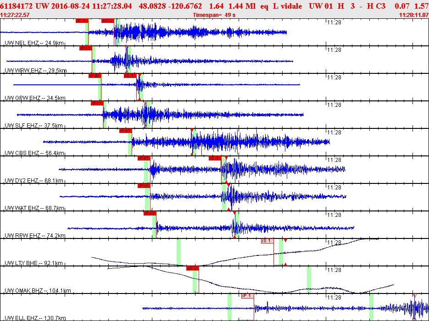This screenshot has height=321, width=429.
Task: Click the iS 1 pick flag on LTY trace
Action: tap(267, 241)
